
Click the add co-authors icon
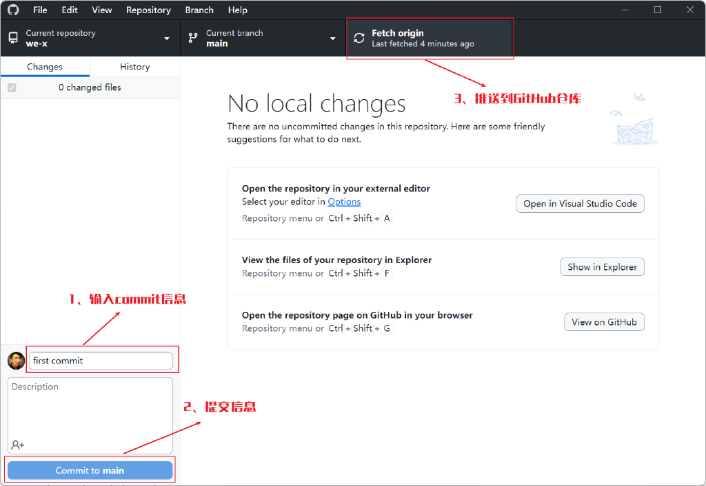click(18, 445)
